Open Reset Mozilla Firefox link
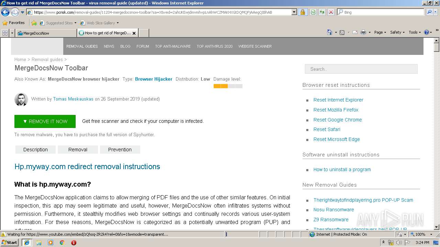This screenshot has height=247, width=440. click(x=336, y=110)
